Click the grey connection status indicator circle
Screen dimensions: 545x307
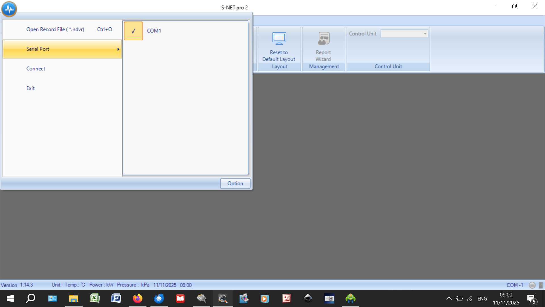(x=532, y=285)
